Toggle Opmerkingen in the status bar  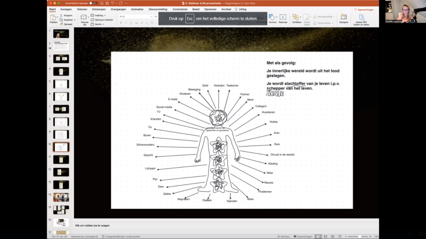pos(303,236)
